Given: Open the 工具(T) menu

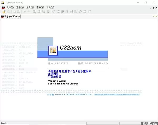Looking at the screenshot, I should click(30, 7).
